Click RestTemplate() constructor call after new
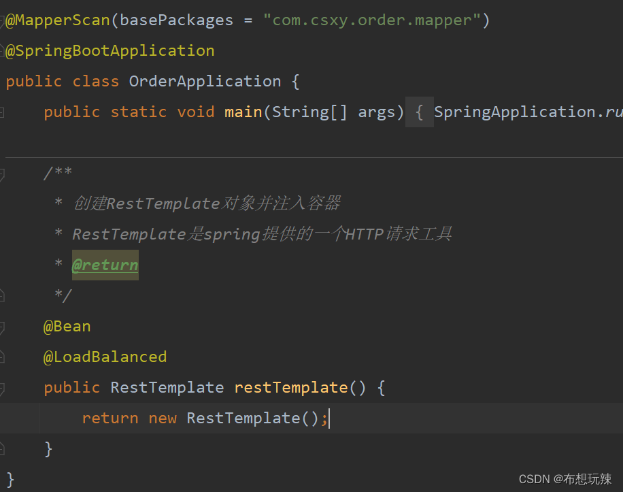 tap(252, 419)
